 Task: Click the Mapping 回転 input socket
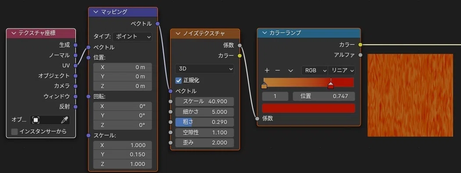pyautogui.click(x=89, y=96)
